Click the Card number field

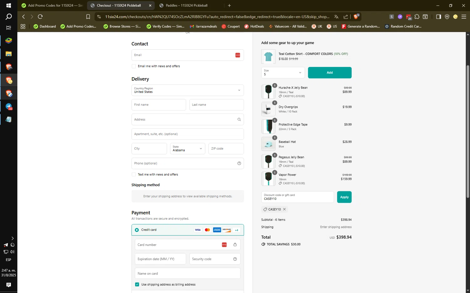187,245
